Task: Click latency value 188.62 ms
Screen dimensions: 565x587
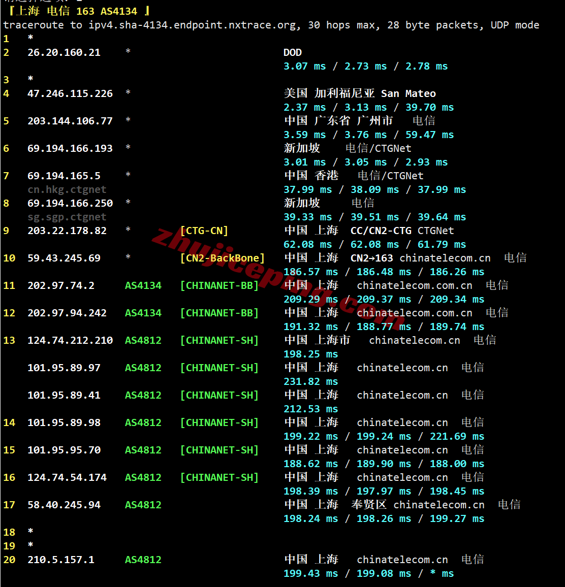Action: [x=310, y=464]
